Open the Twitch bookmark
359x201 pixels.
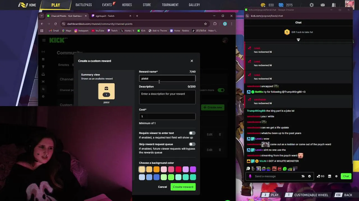point(112,31)
